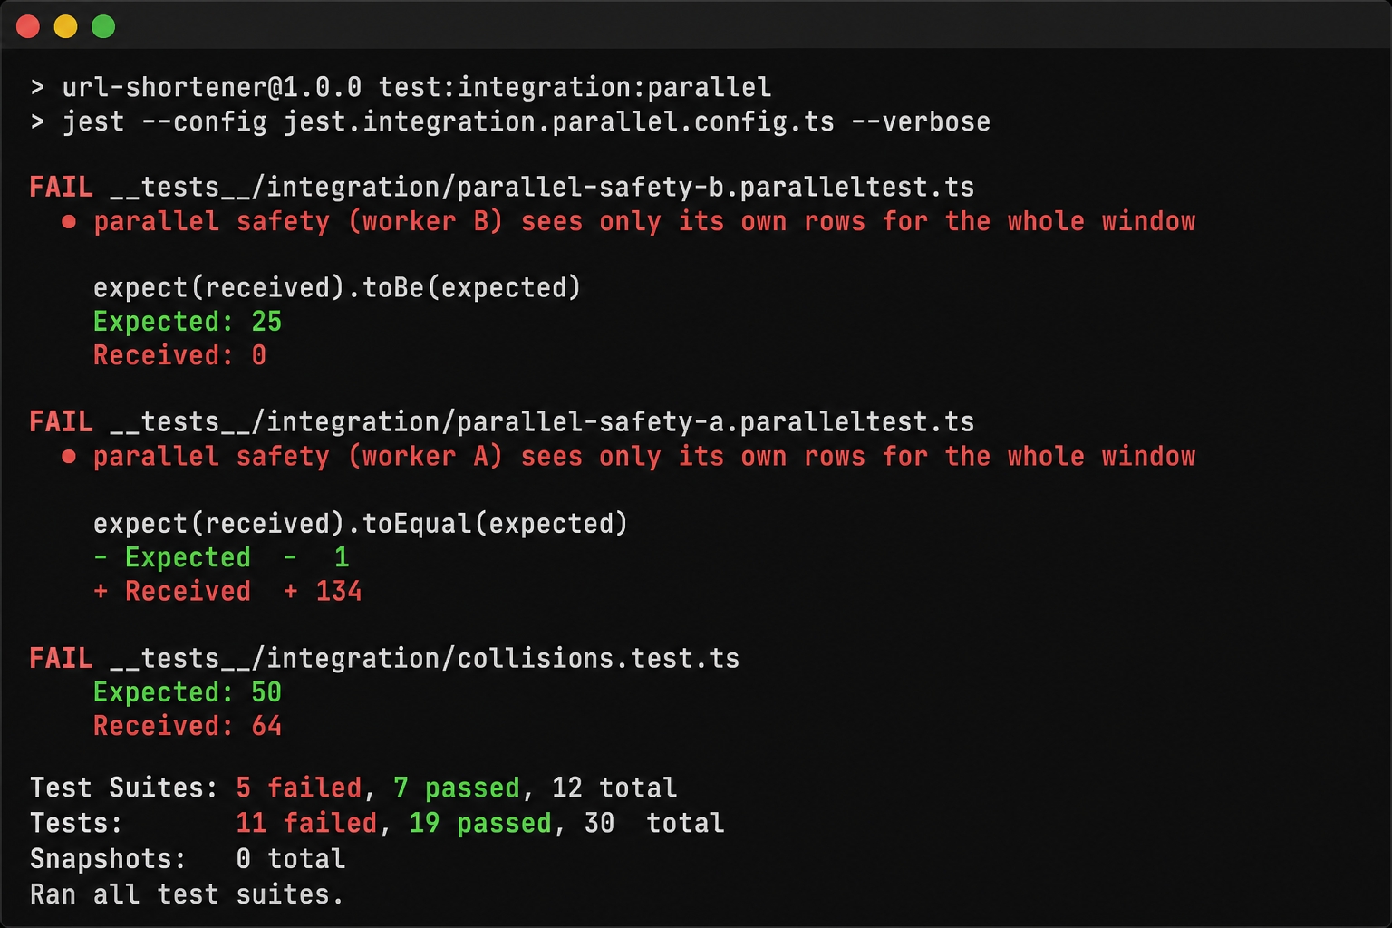Click the '- Expected - 1' diff line
This screenshot has height=928, width=1392.
coord(221,556)
